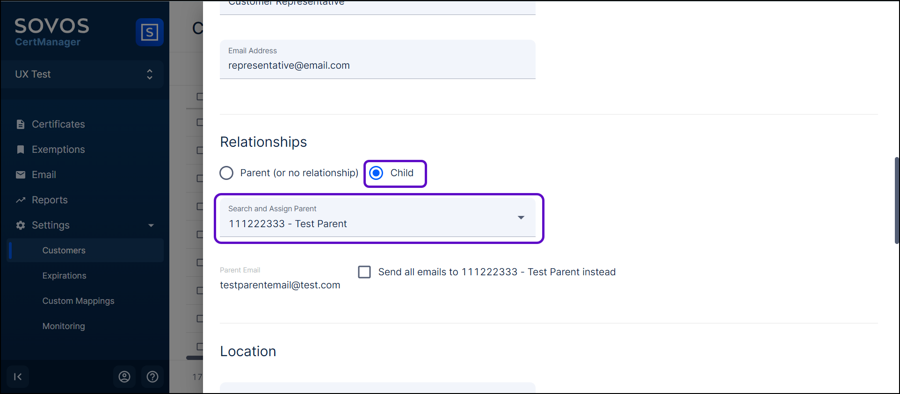Enable Send all emails to parent checkbox
The width and height of the screenshot is (900, 394).
point(364,272)
